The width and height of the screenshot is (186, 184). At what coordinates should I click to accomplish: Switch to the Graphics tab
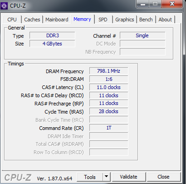pos(125,20)
